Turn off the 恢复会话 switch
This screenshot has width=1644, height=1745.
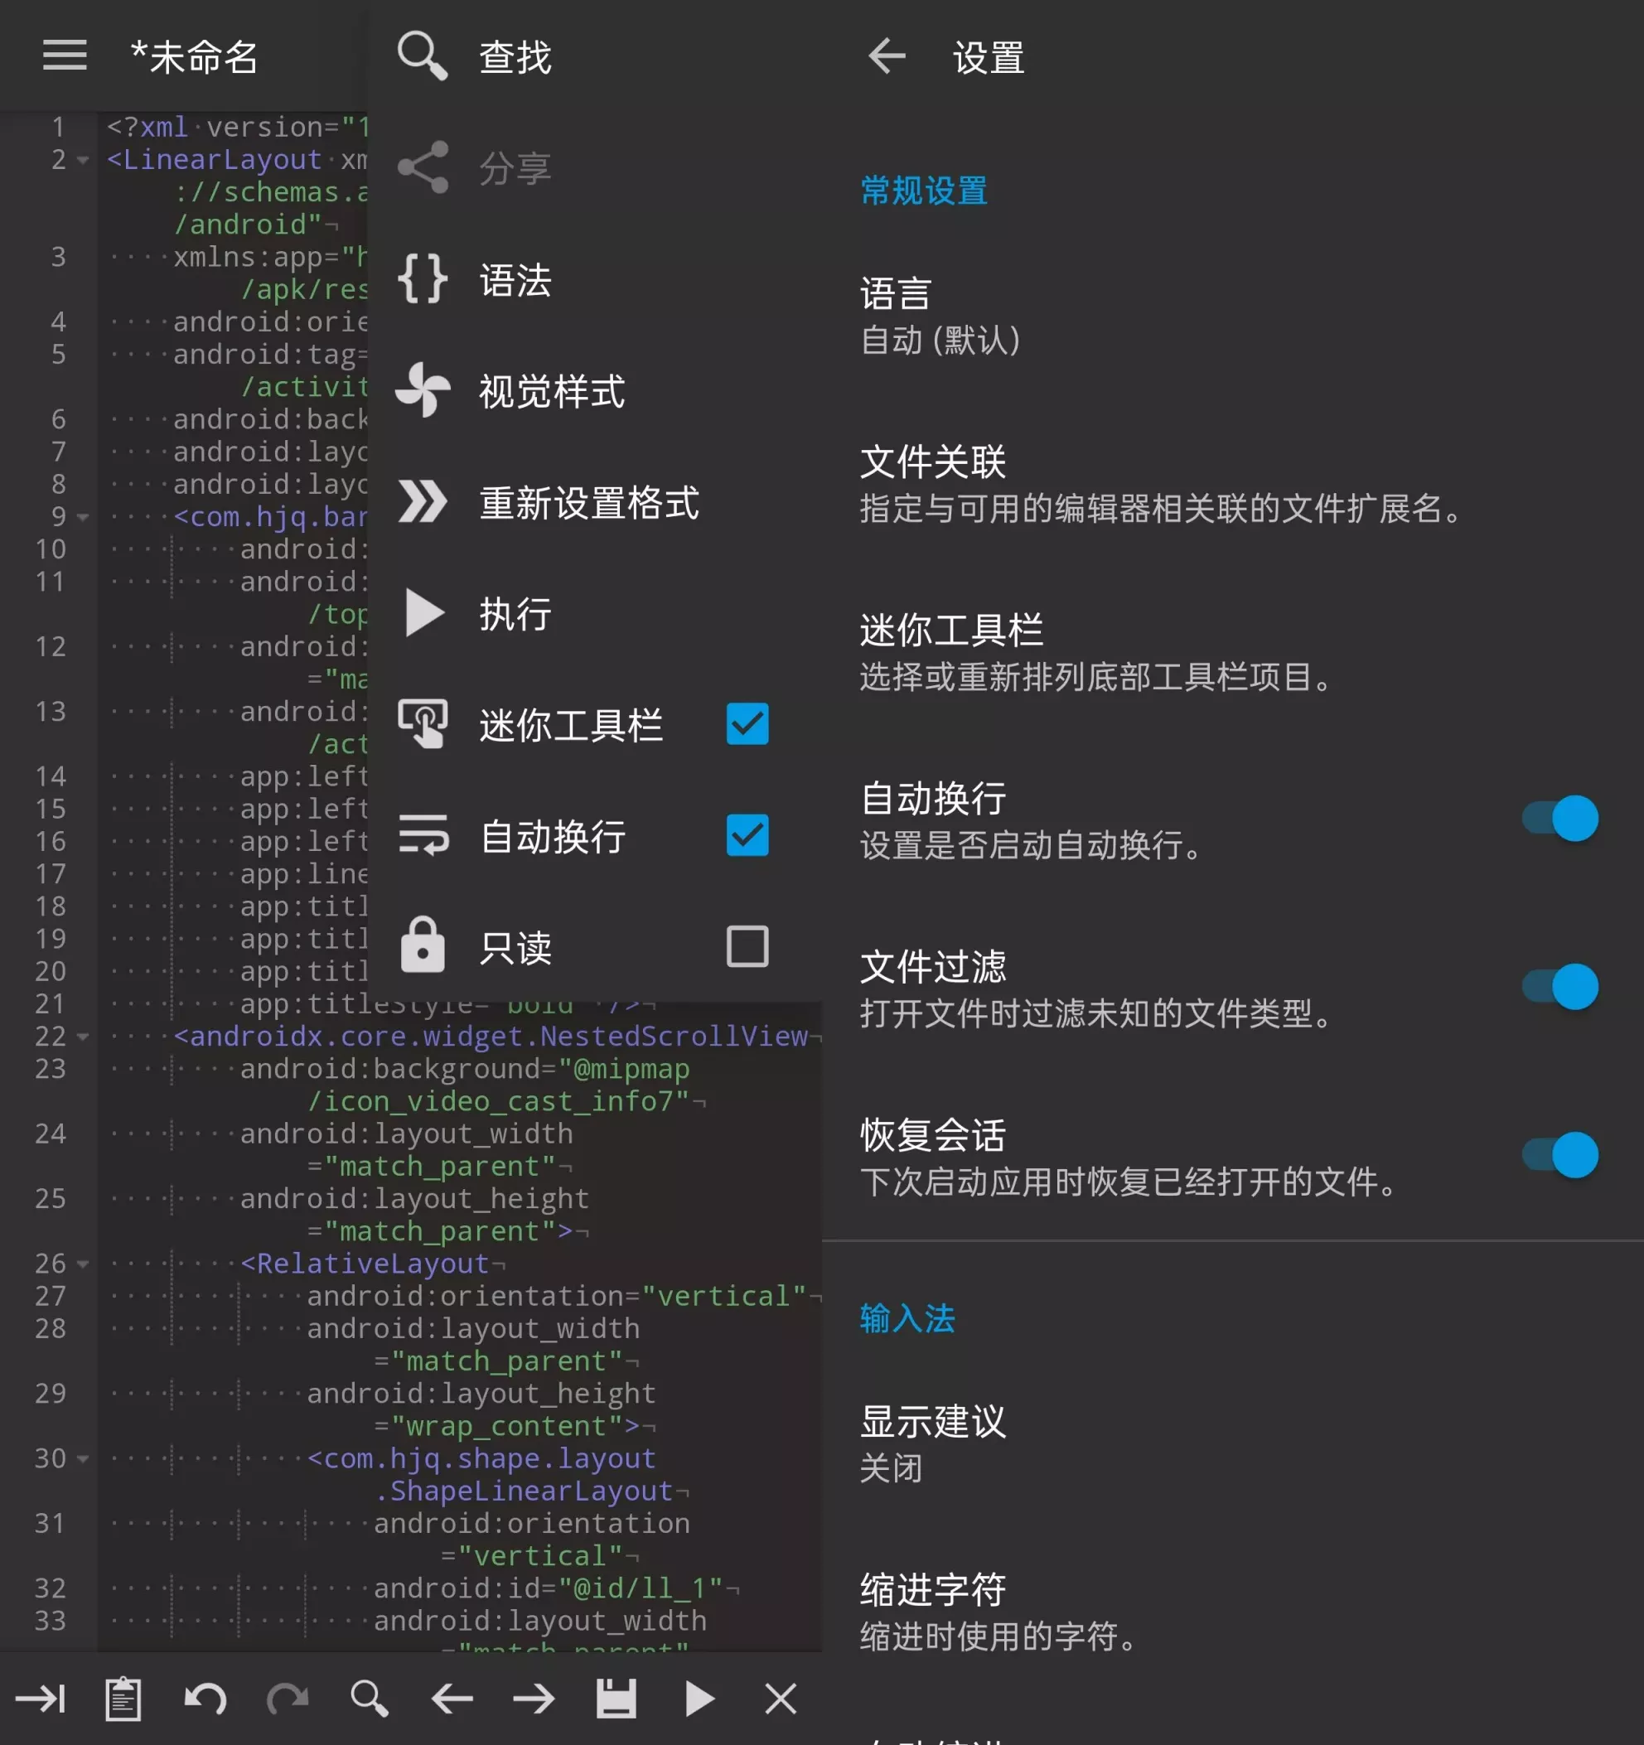(x=1559, y=1155)
